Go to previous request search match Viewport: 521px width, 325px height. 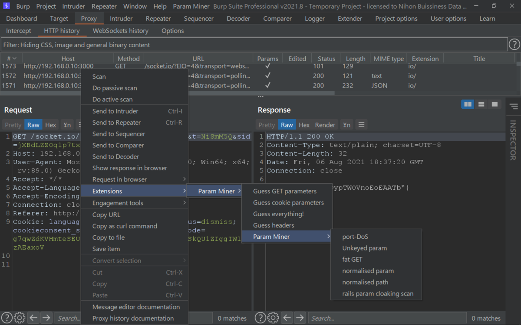point(33,318)
